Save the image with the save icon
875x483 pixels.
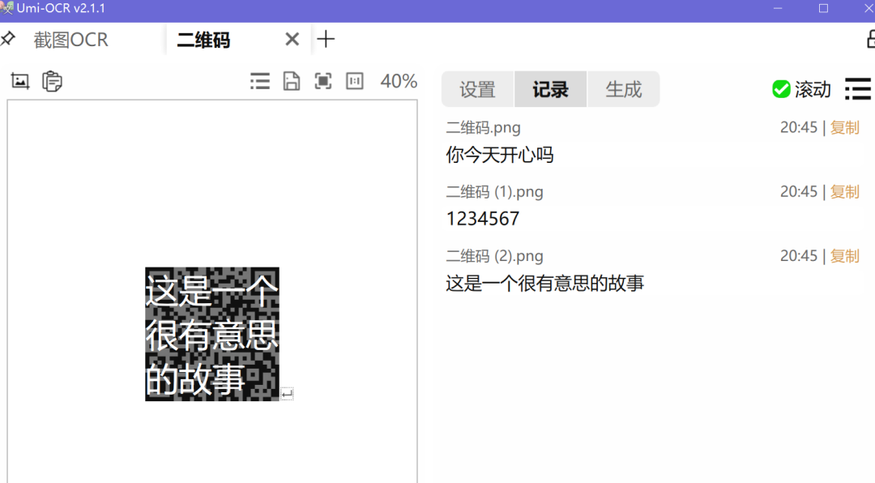292,81
